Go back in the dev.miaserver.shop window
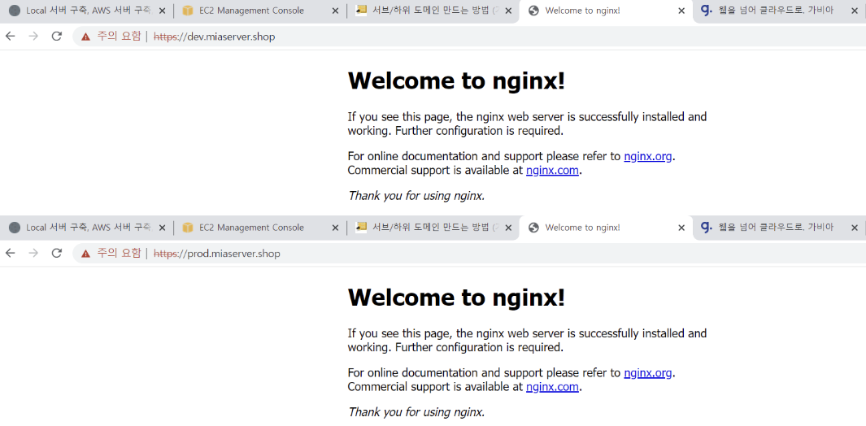The height and width of the screenshot is (426, 866). (x=10, y=37)
